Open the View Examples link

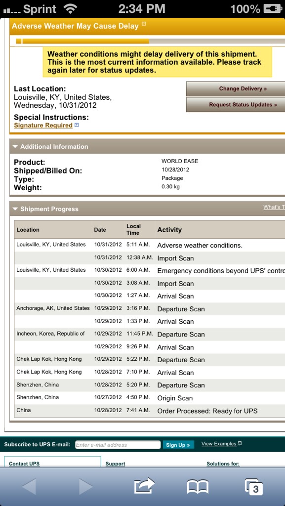pyautogui.click(x=219, y=444)
